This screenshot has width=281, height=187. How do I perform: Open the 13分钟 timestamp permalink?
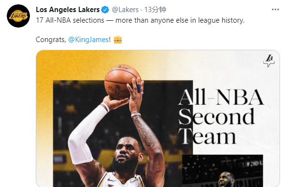155,10
